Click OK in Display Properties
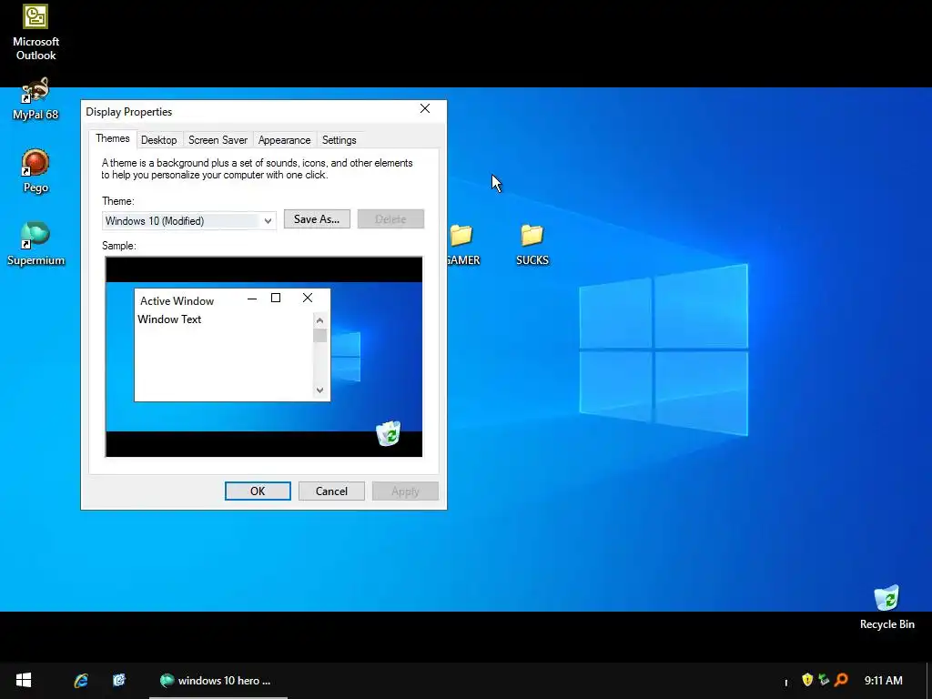 coord(258,491)
